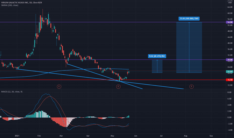The width and height of the screenshot is (234, 138).
Task: Click the 8.00 MACD axis label
Action: (x=229, y=92)
